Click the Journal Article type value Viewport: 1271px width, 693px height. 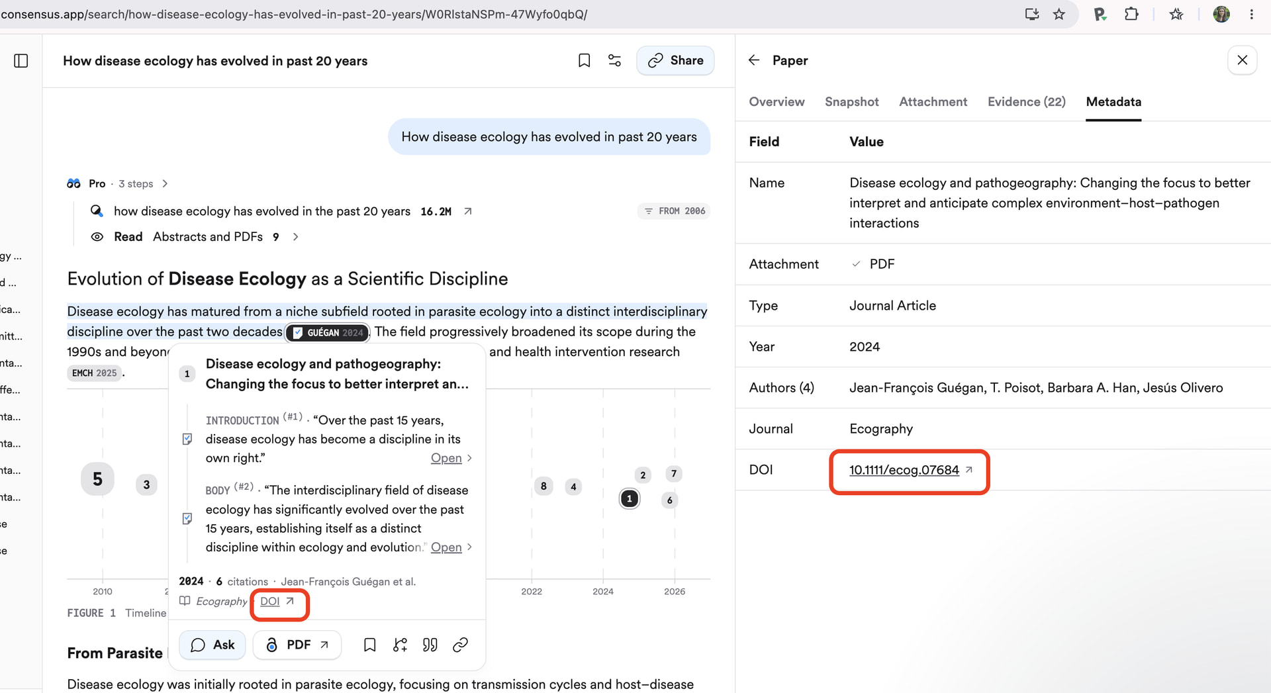[x=892, y=306]
